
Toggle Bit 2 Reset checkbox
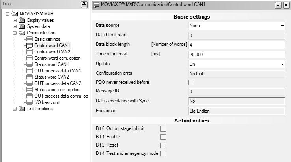click(x=163, y=145)
